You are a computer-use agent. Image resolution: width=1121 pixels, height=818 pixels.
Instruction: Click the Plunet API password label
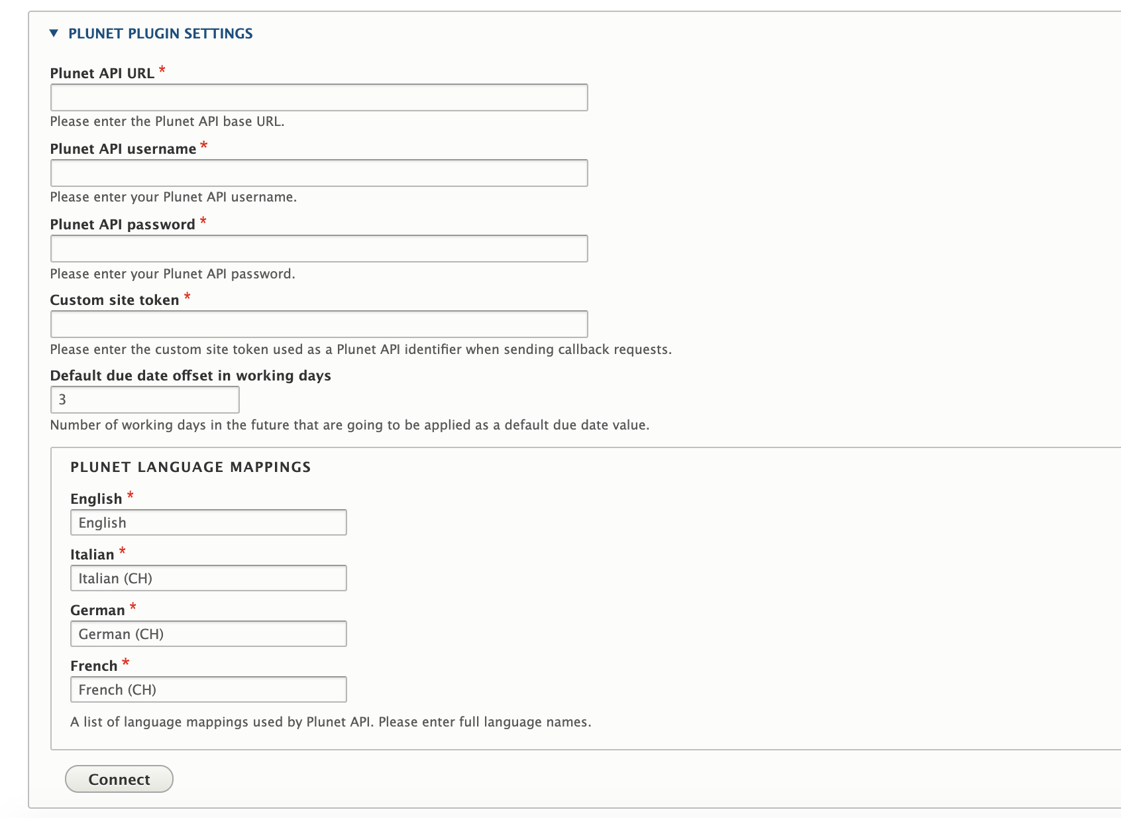tap(123, 224)
